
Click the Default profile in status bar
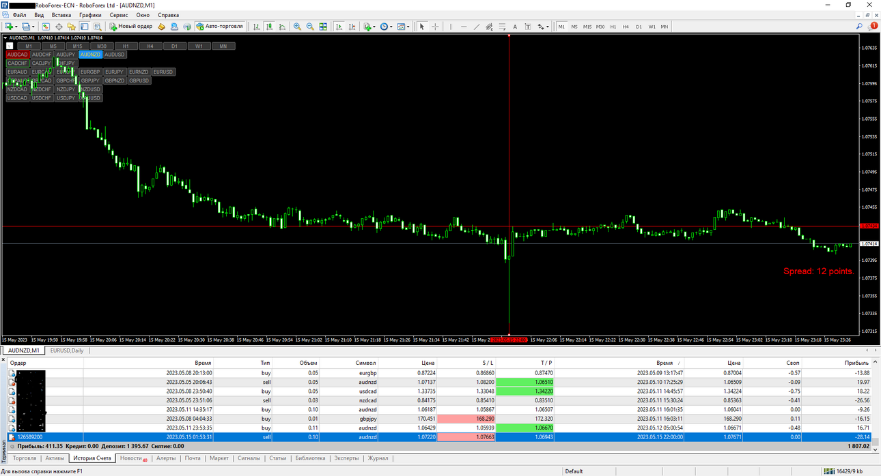[x=574, y=471]
